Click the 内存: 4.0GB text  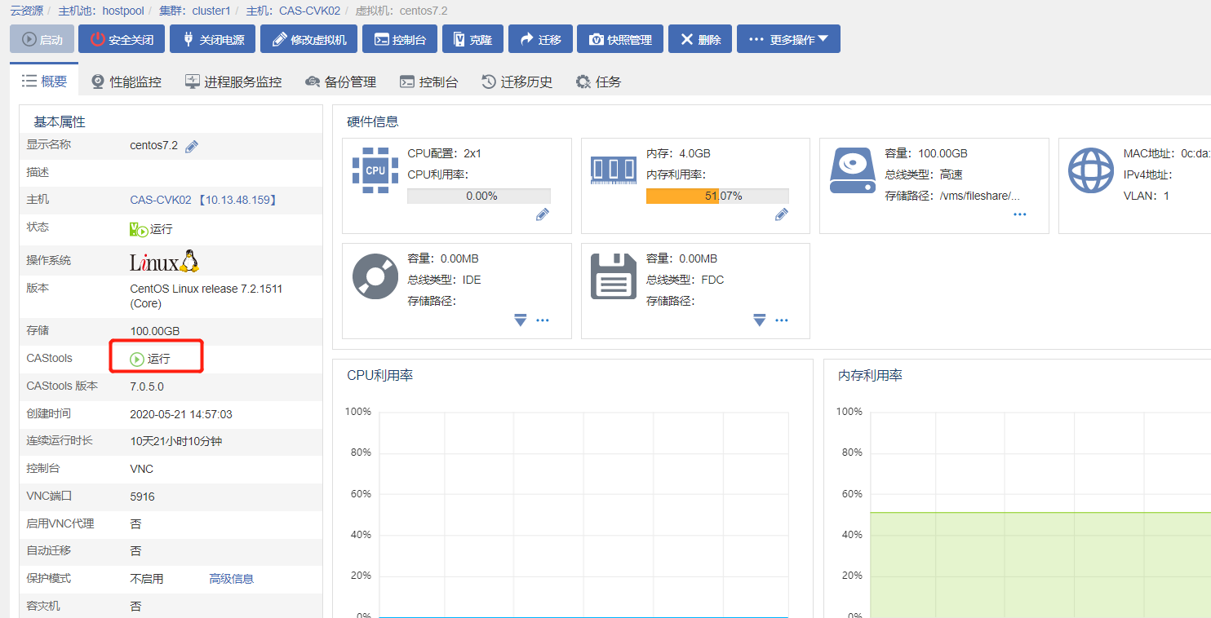(x=678, y=153)
